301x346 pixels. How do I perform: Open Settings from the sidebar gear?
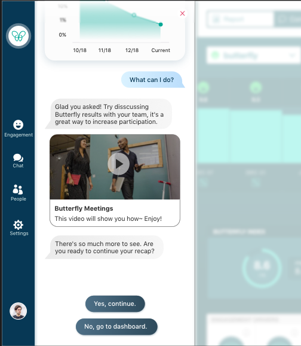point(19,227)
